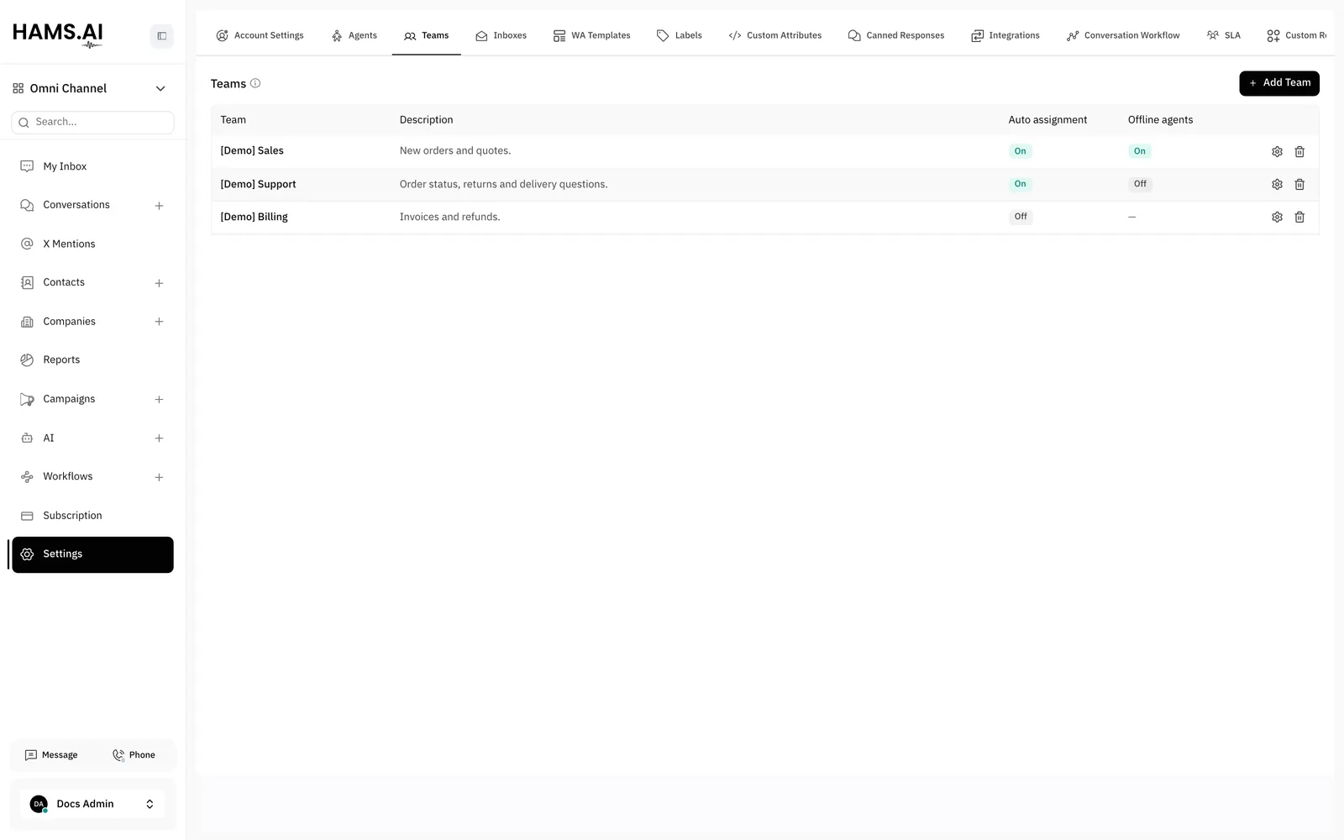The height and width of the screenshot is (840, 1344).
Task: Go to X Mentions
Action: tap(92, 244)
